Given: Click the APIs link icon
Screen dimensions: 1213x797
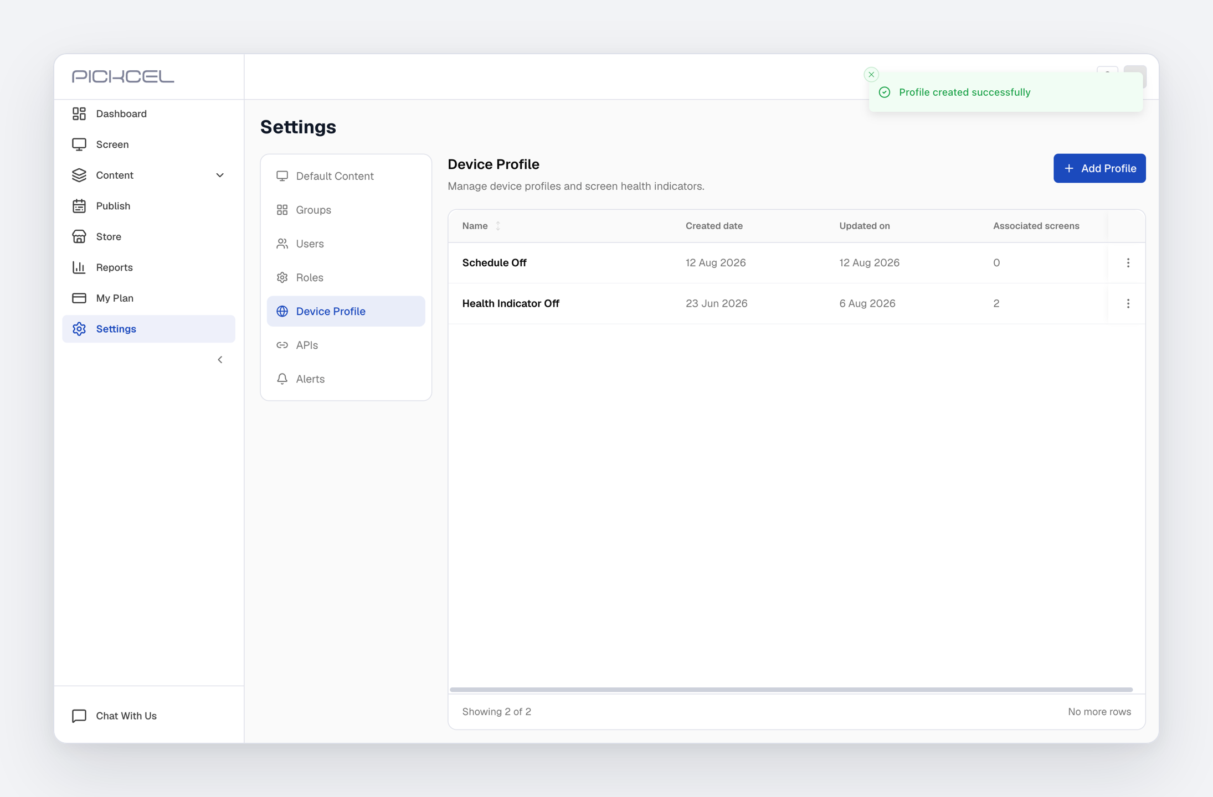Looking at the screenshot, I should coord(282,345).
